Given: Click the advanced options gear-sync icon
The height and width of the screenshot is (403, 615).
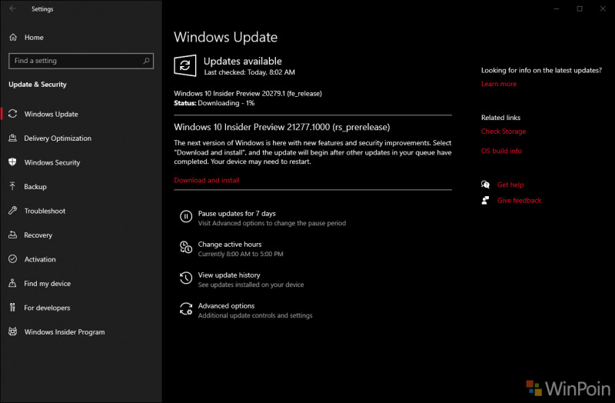Looking at the screenshot, I should click(x=186, y=309).
